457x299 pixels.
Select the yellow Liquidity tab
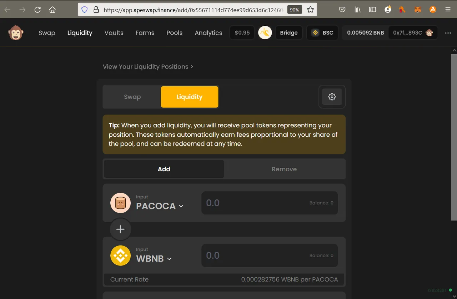(x=189, y=97)
